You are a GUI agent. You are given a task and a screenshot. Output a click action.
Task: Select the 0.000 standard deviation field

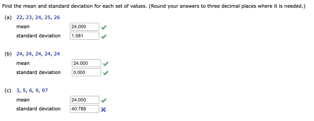[86, 72]
